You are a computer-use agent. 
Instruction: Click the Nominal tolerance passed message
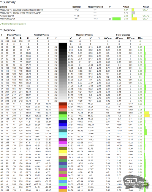[13, 24]
